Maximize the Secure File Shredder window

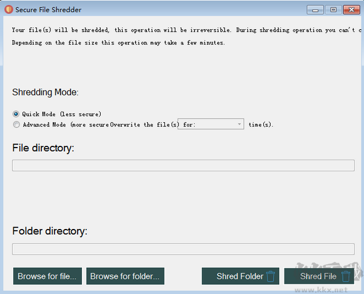point(333,10)
